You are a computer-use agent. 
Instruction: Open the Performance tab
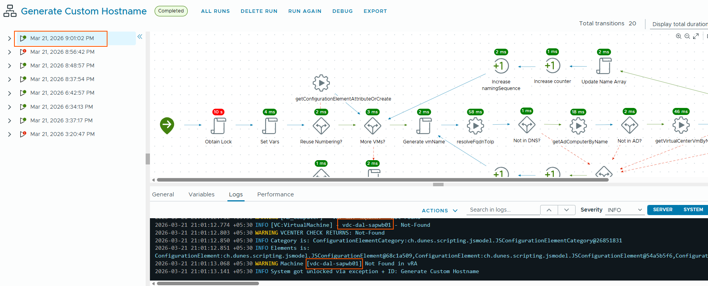tap(275, 194)
